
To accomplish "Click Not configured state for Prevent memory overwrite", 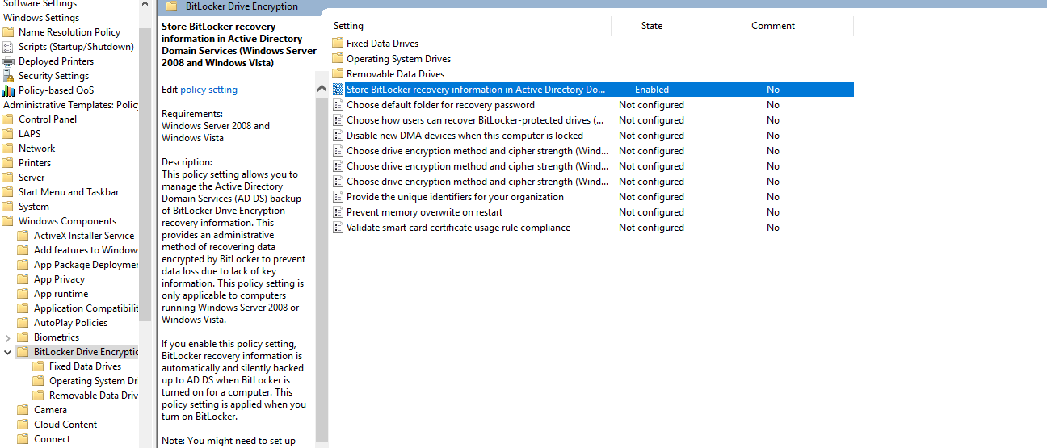I will 651,212.
